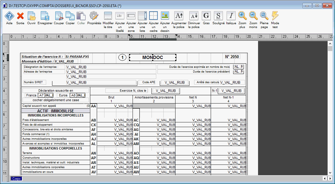Cut selection using Couper icon
This screenshot has height=184, width=335.
[x=59, y=16]
